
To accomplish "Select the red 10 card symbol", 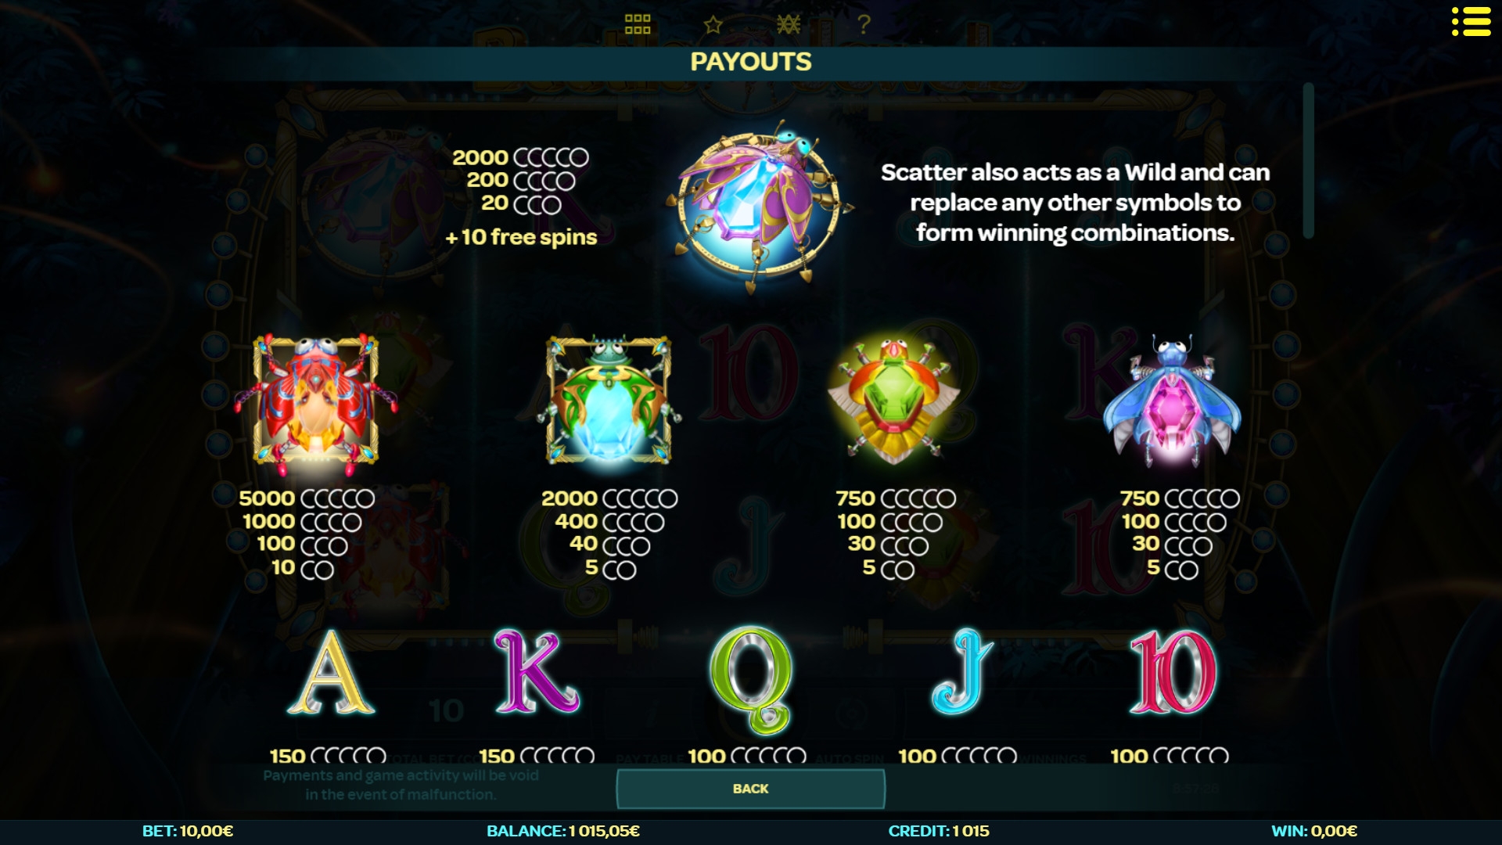I will (1173, 673).
